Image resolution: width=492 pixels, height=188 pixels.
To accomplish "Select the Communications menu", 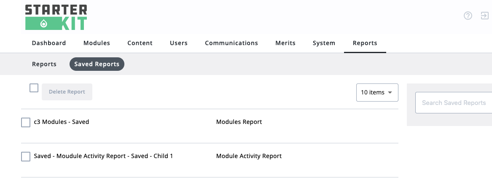I will point(231,43).
